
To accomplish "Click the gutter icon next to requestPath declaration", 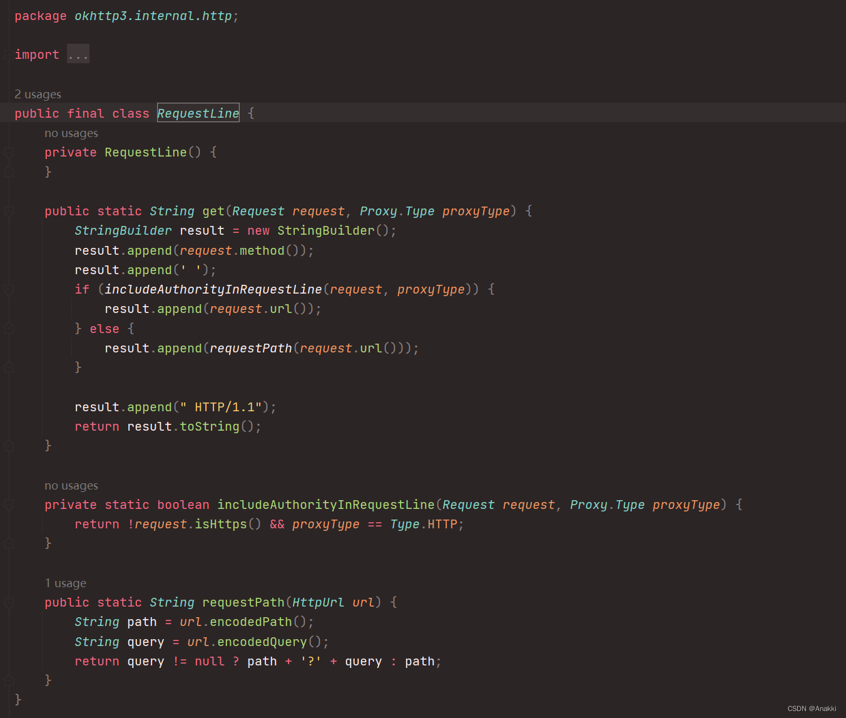I will tap(9, 602).
